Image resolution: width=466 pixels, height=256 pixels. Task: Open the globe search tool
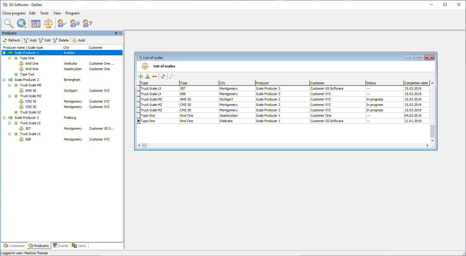point(21,23)
